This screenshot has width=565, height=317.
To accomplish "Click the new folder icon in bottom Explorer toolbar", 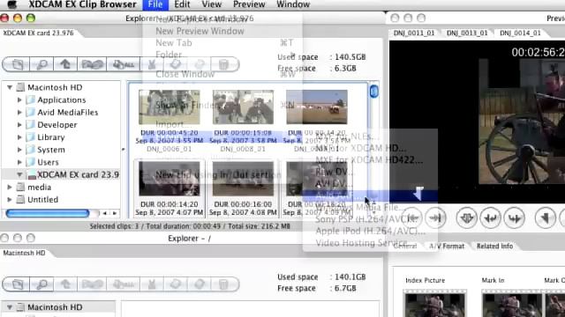I will [x=17, y=284].
